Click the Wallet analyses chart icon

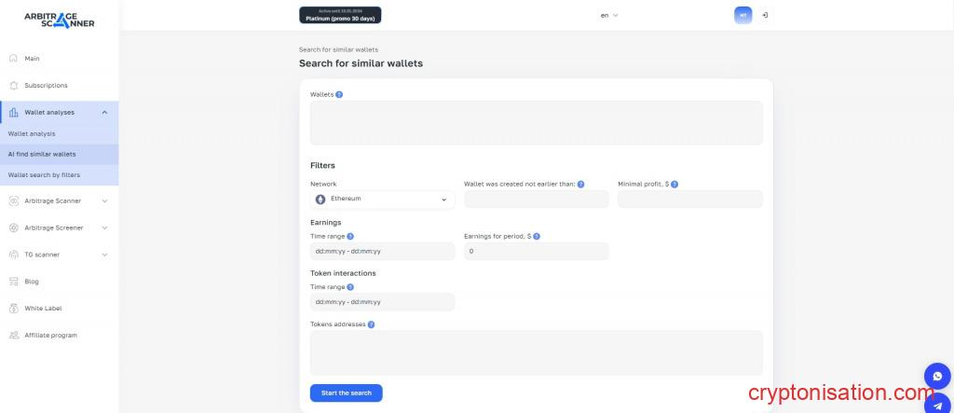13,112
